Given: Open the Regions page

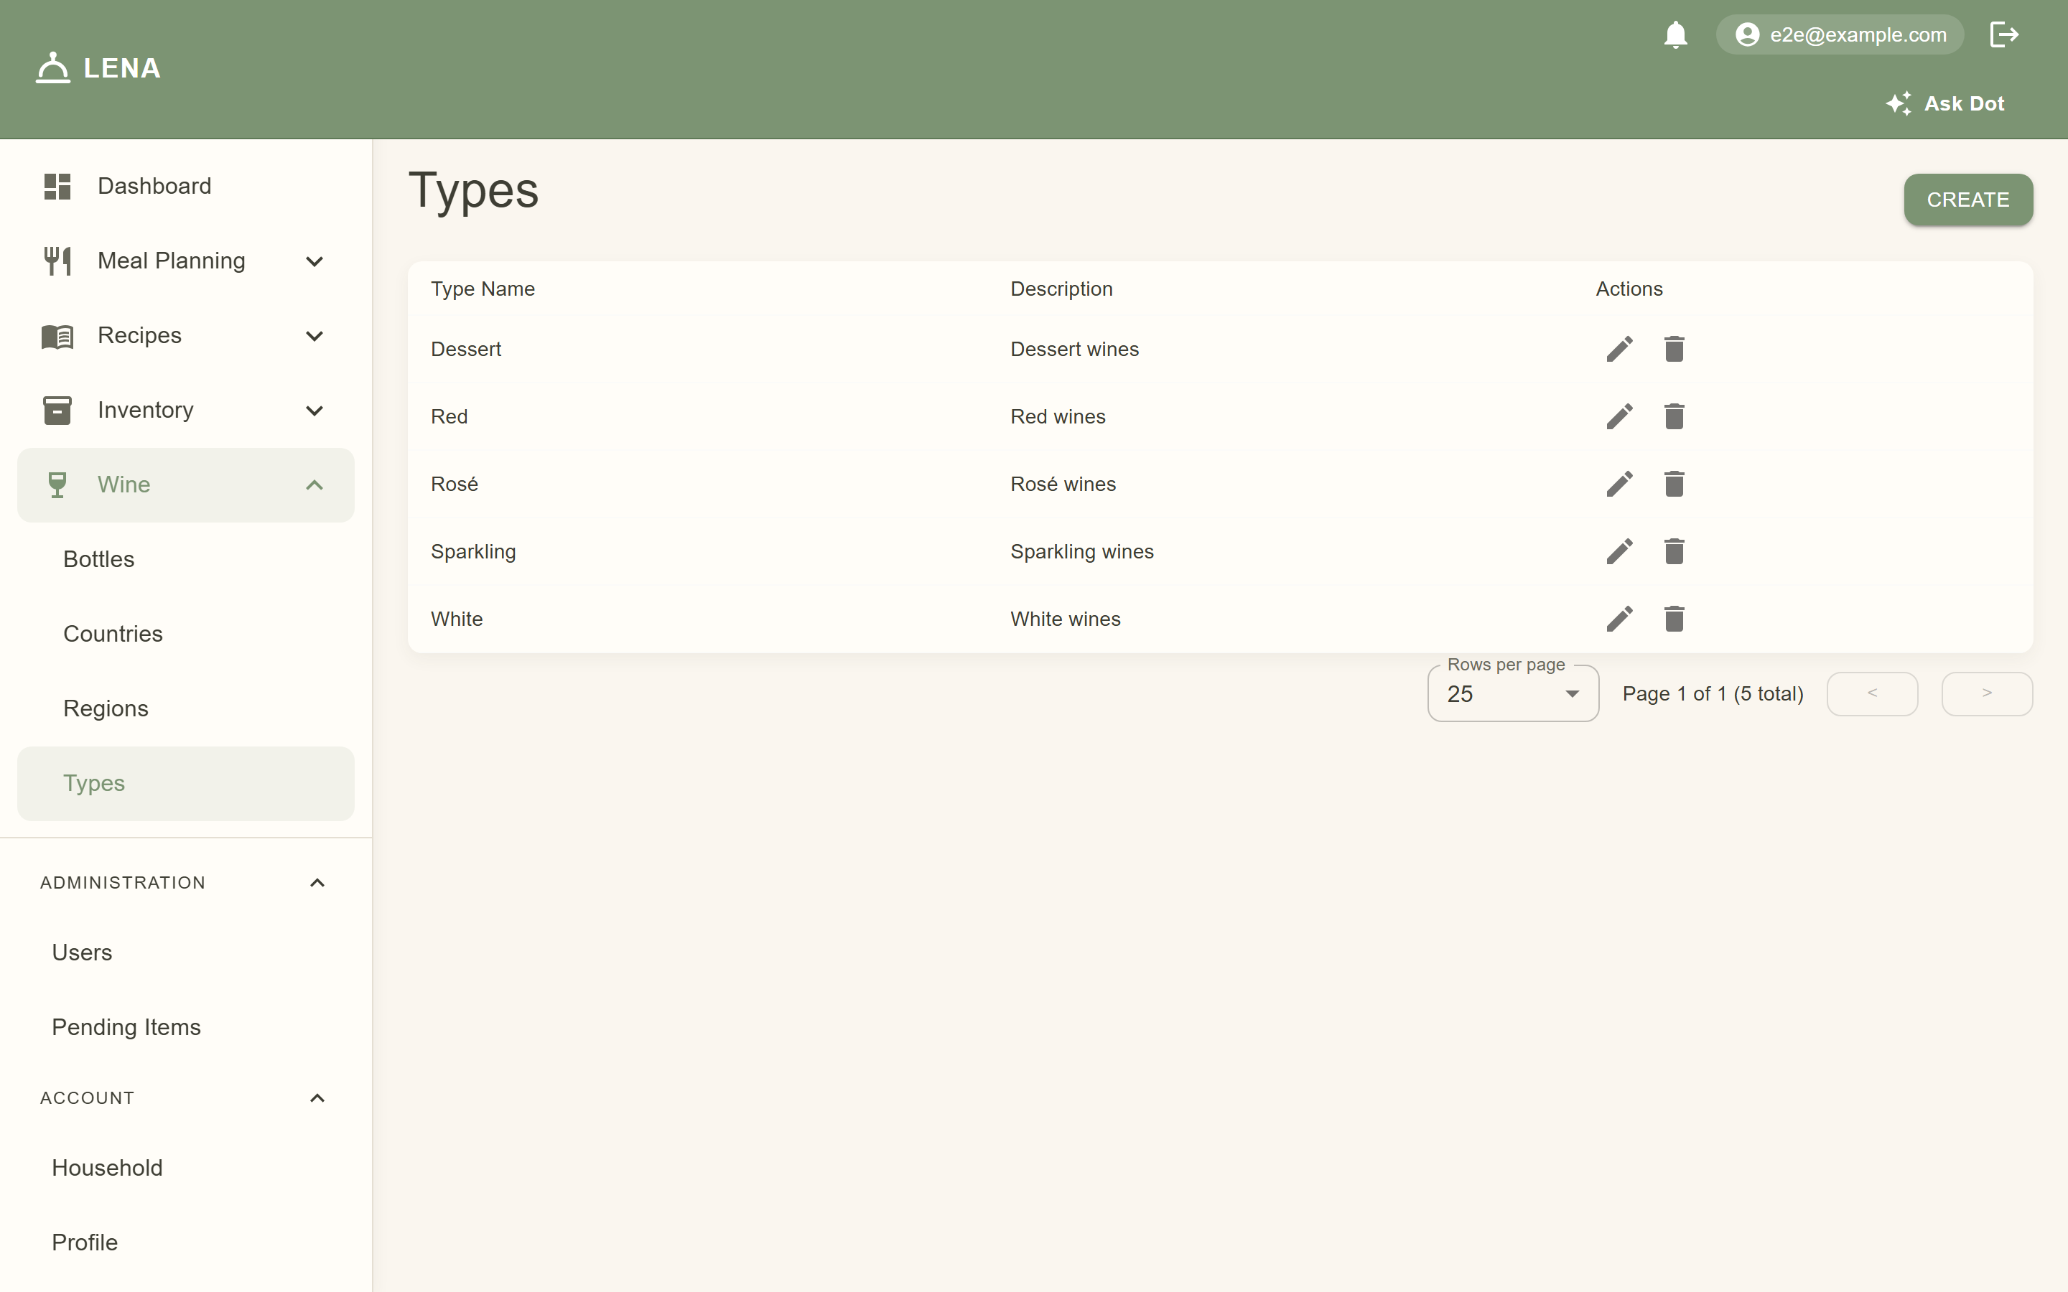Looking at the screenshot, I should tap(185, 708).
